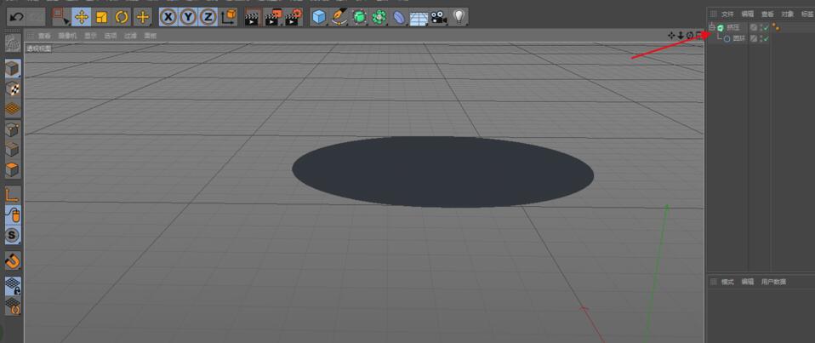
Task: Add a Light object
Action: pyautogui.click(x=459, y=16)
